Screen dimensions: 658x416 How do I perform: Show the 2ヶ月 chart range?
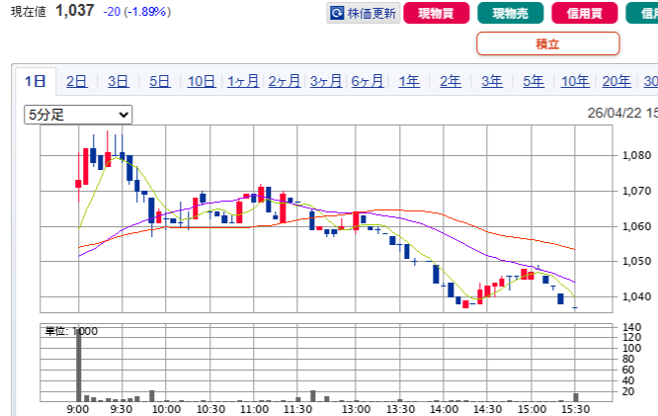(284, 81)
